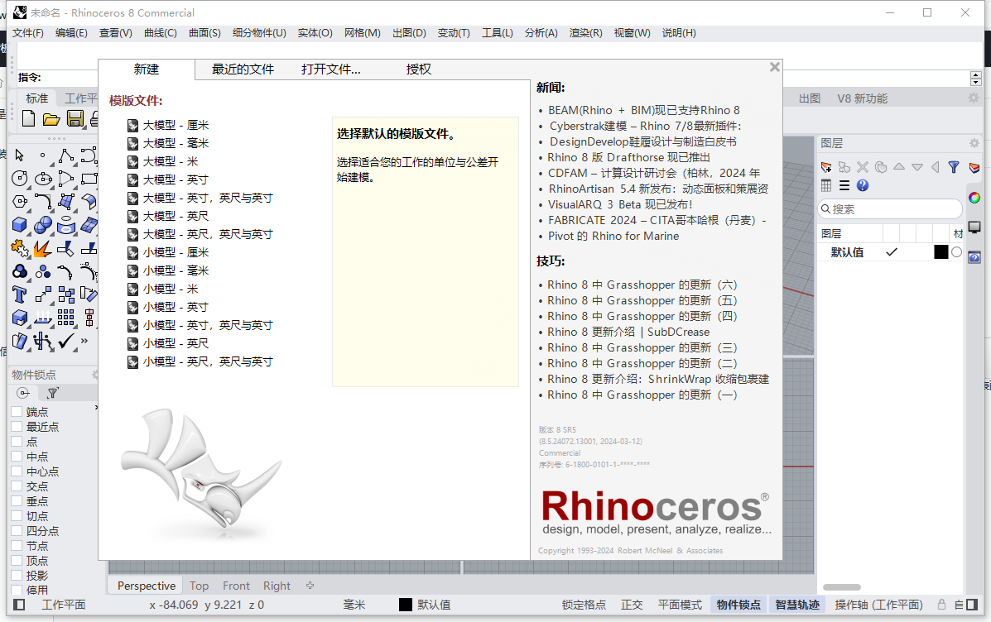Screen dimensions: 991x622
Task: Save using the floppy disk icon
Action: click(x=75, y=119)
